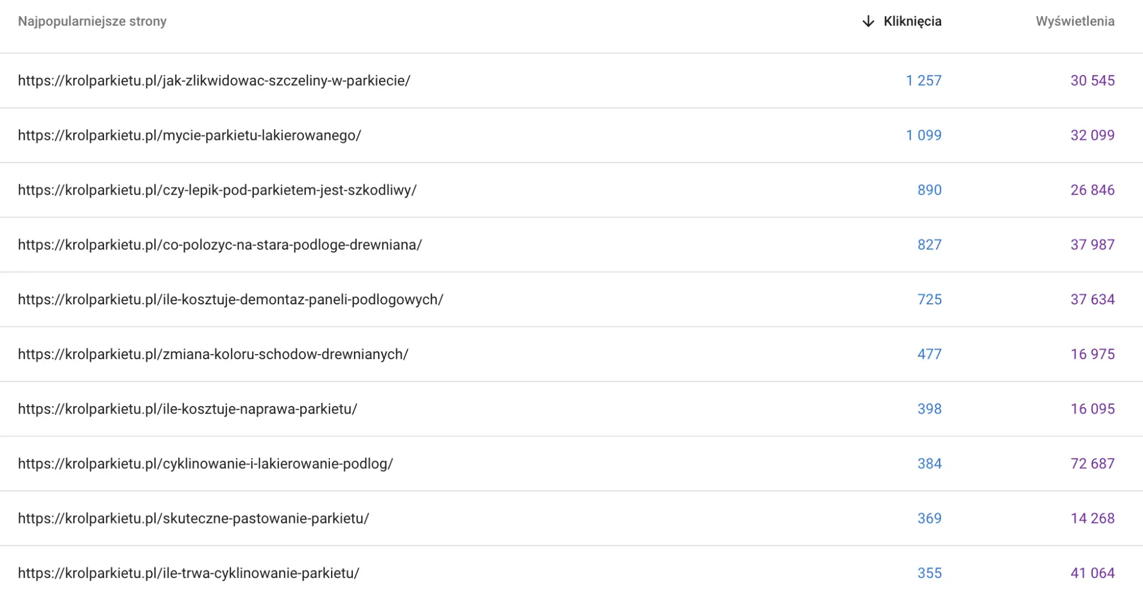
Task: Click the 37 987 impressions value
Action: pyautogui.click(x=1093, y=245)
